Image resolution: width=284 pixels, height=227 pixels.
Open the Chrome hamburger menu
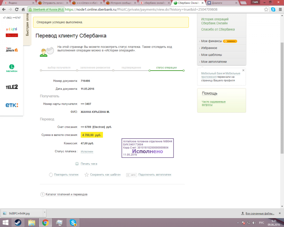[x=280, y=10]
